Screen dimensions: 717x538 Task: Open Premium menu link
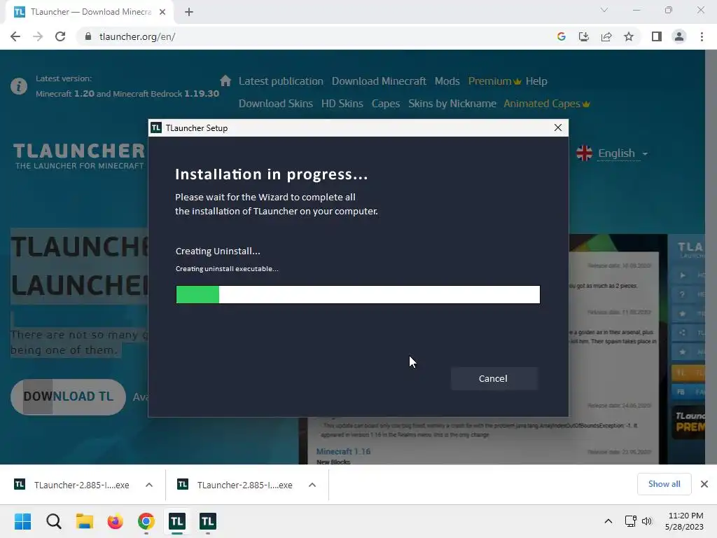[x=494, y=81]
